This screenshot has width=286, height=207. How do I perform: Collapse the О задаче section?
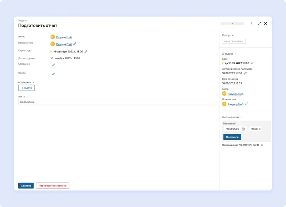click(x=235, y=54)
